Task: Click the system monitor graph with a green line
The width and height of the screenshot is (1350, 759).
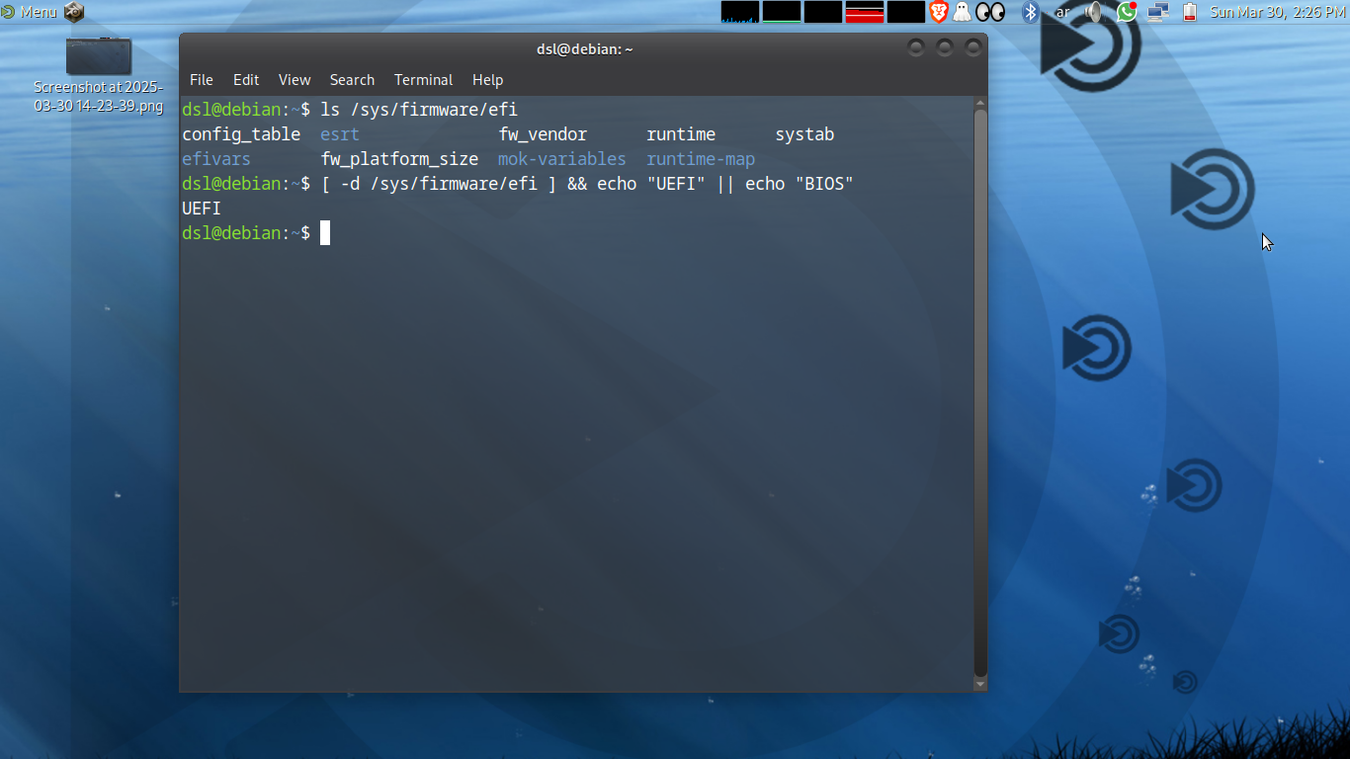Action: click(782, 12)
